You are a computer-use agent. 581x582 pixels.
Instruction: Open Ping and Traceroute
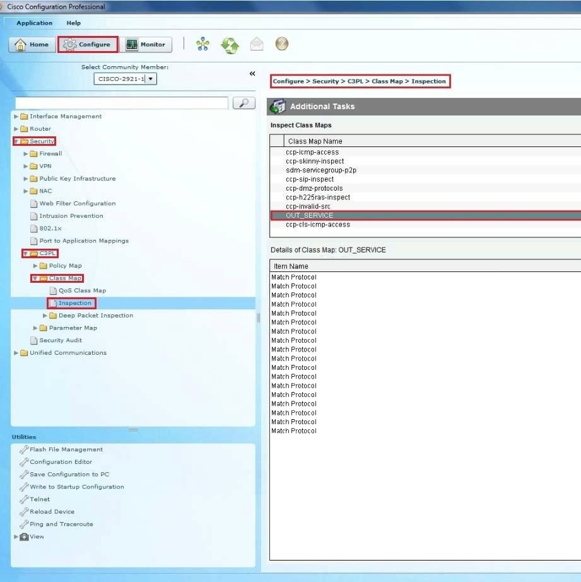61,524
